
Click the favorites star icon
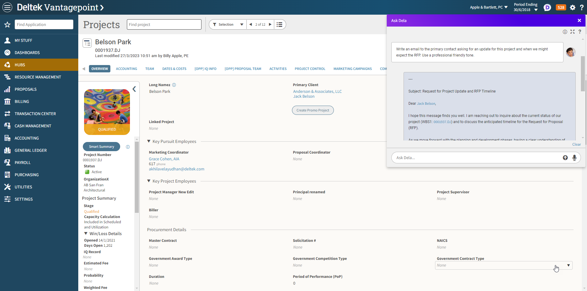coord(7,25)
